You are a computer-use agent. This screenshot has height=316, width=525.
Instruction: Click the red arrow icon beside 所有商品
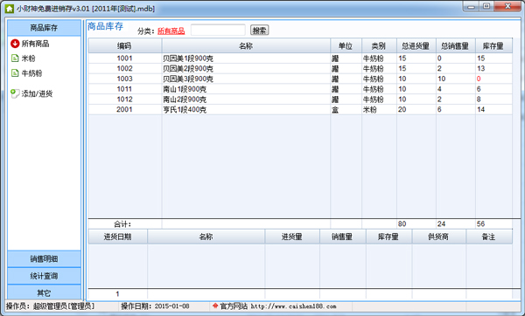(x=15, y=44)
